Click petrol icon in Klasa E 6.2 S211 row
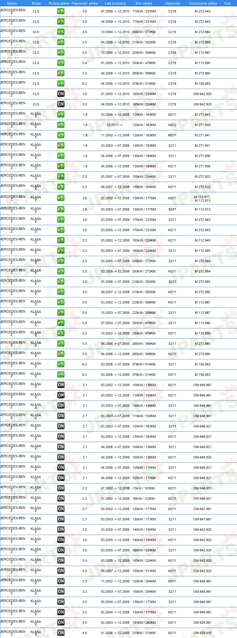 [61, 364]
